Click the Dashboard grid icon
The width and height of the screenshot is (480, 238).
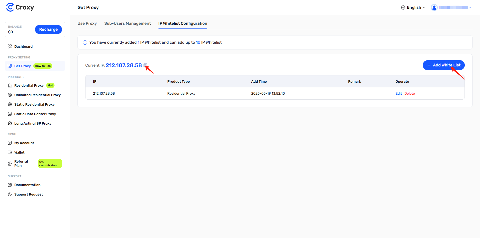click(x=10, y=46)
